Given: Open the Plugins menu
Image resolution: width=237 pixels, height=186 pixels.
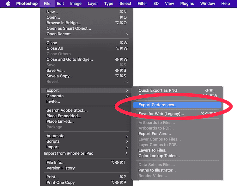Looking at the screenshot, I should (x=187, y=3).
